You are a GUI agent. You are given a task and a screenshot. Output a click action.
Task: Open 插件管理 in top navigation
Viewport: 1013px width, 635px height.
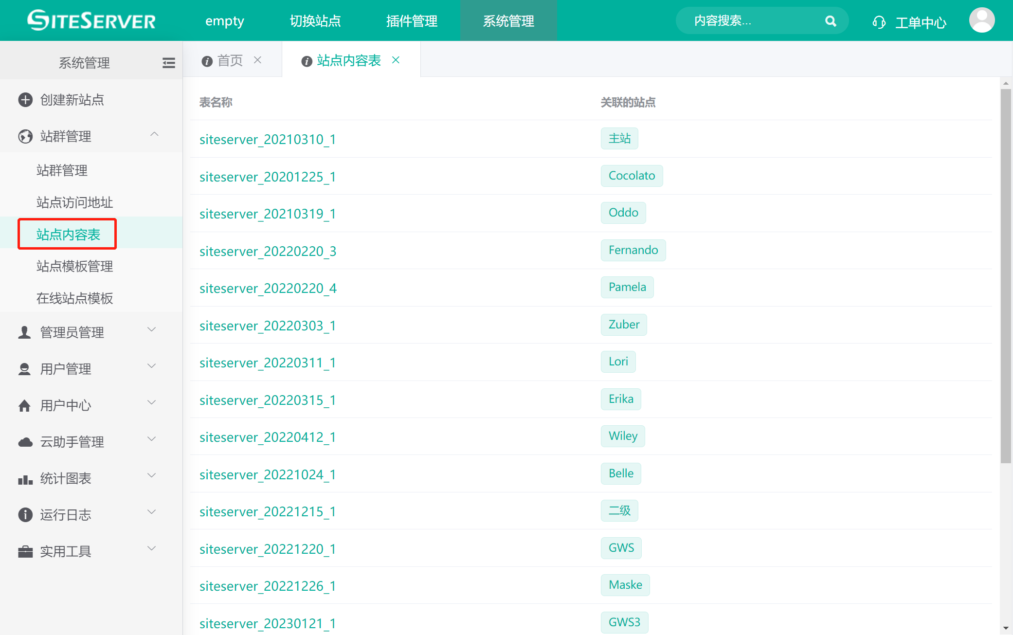coord(412,21)
